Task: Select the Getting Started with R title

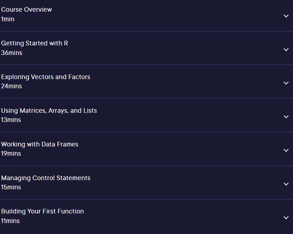Action: point(34,43)
